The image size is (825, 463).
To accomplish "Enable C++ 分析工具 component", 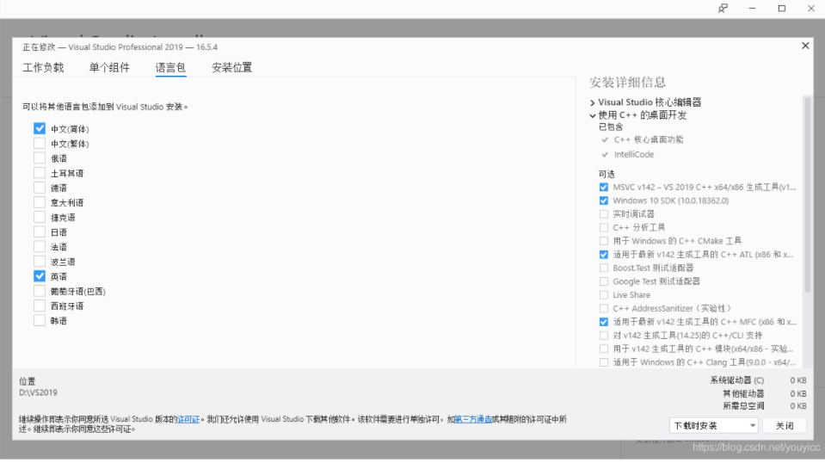I will (x=604, y=227).
